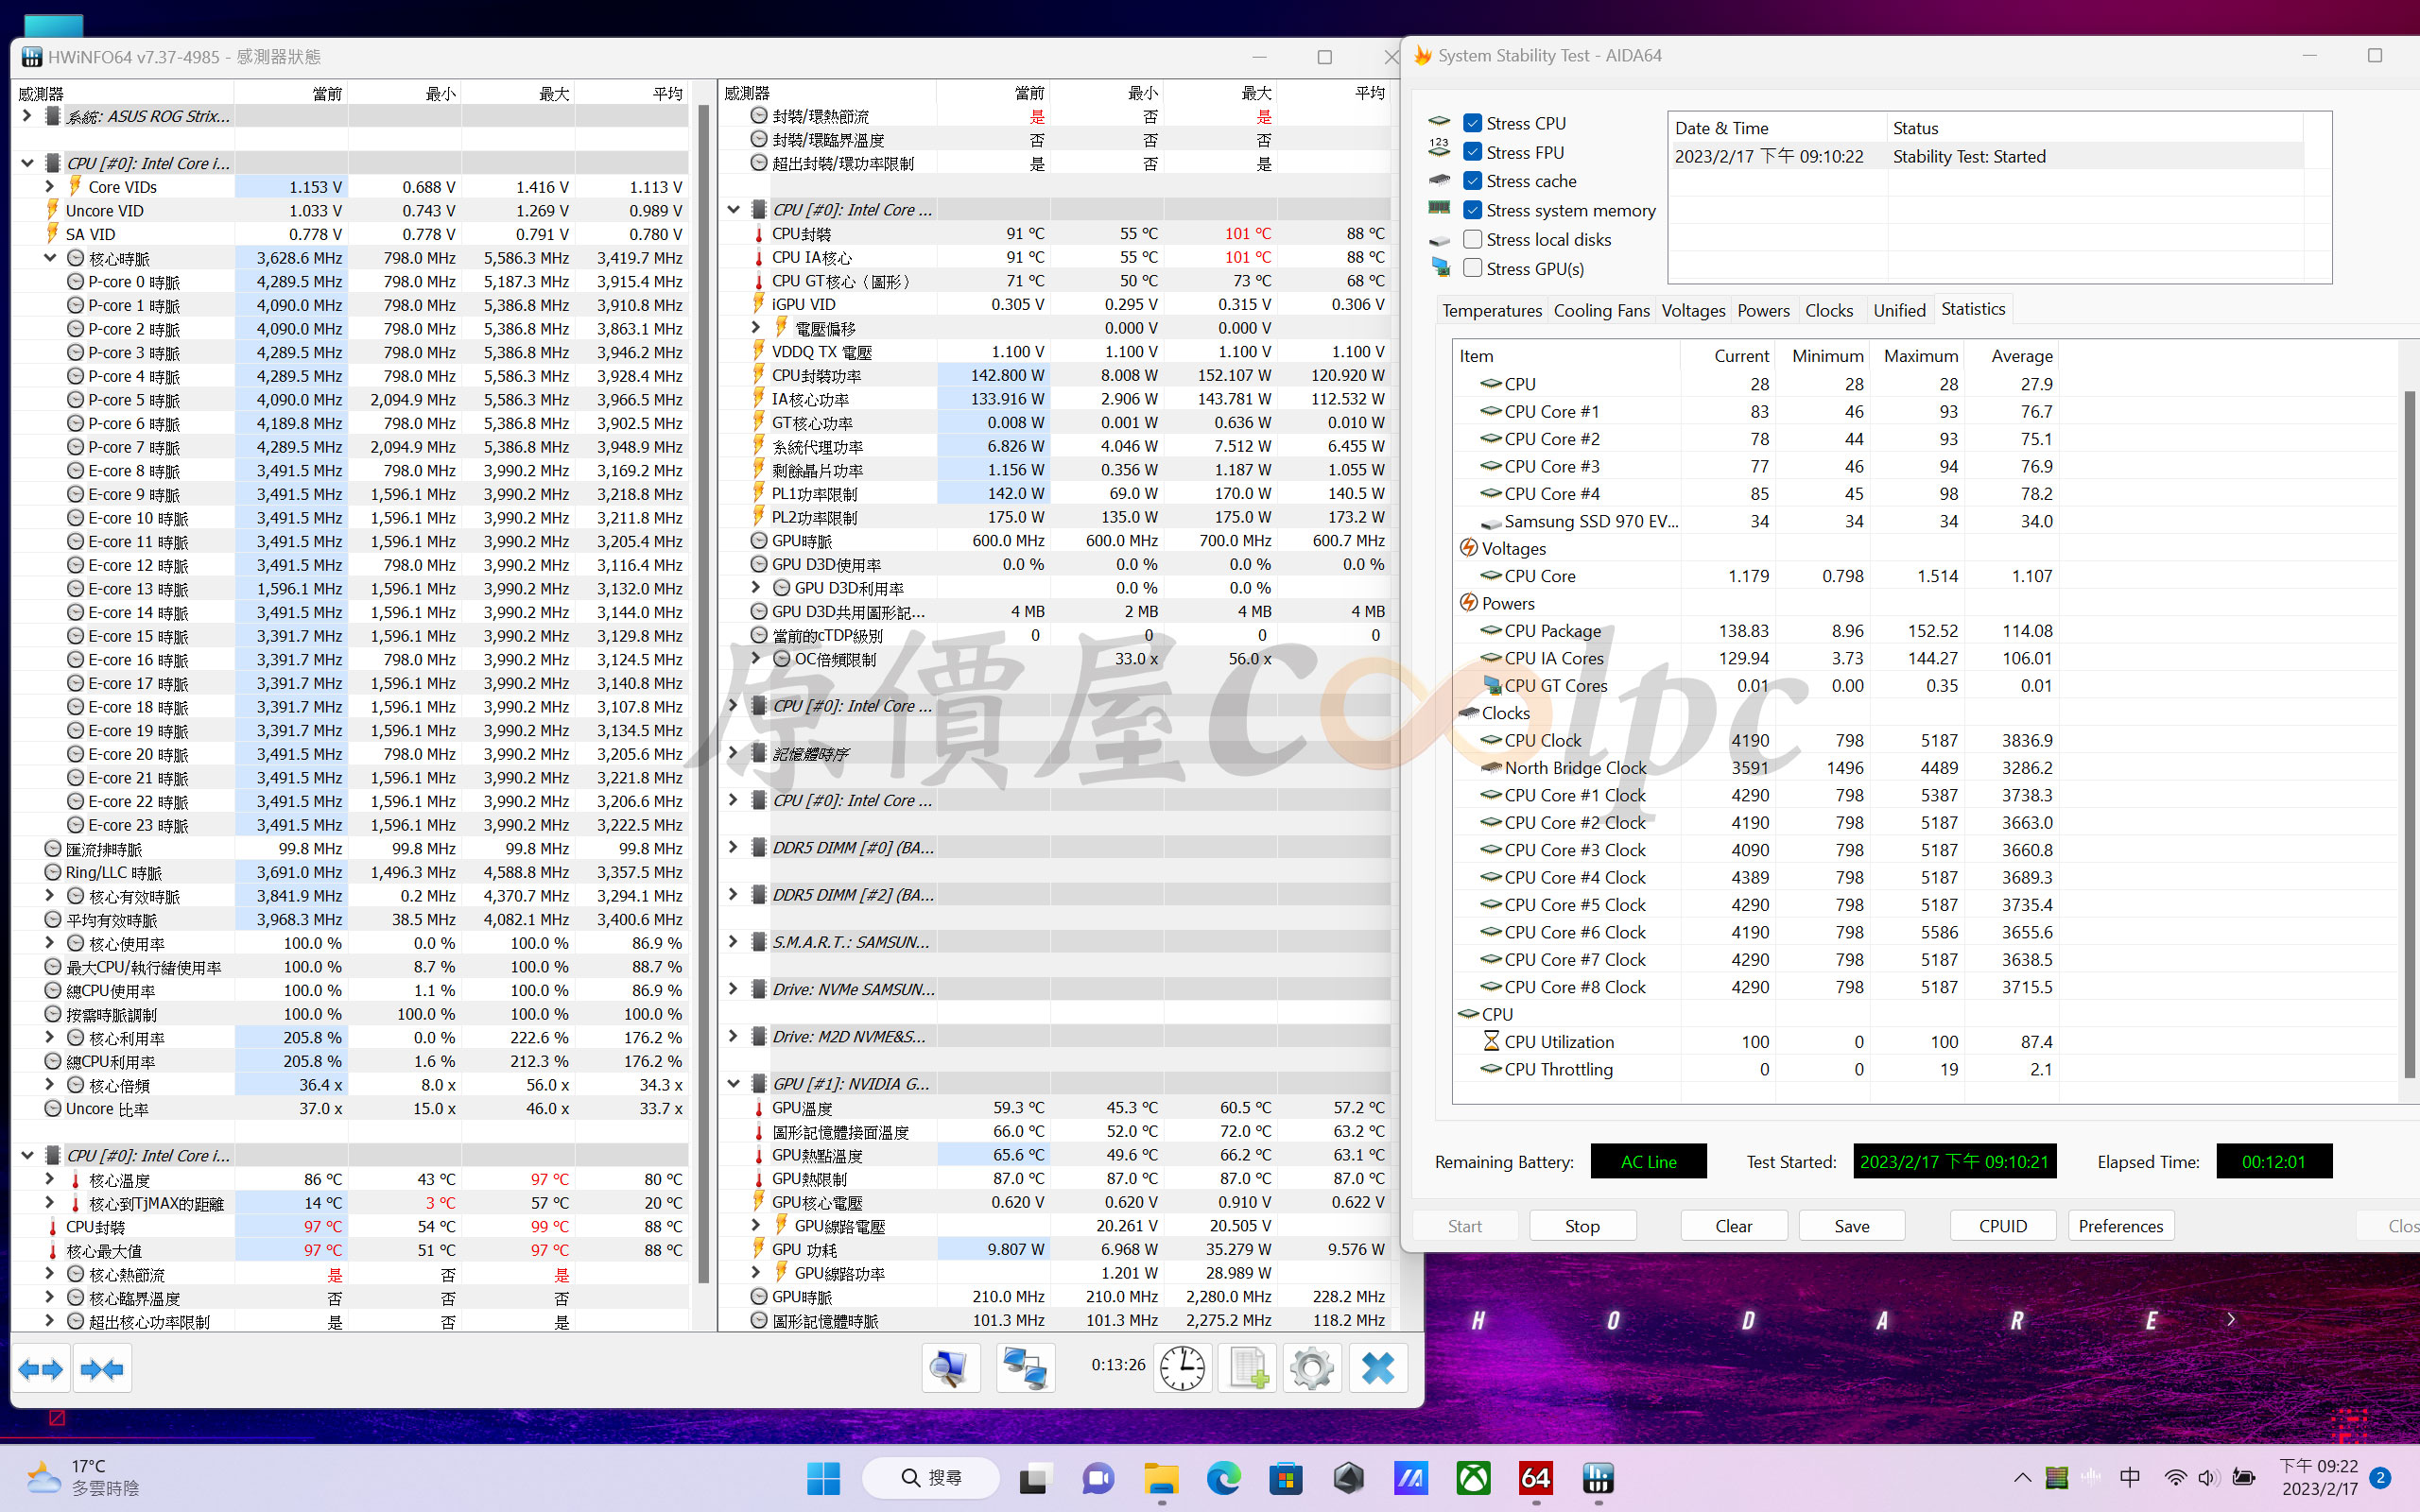The height and width of the screenshot is (1512, 2420).
Task: Open Microsoft Edge from taskbar
Action: coord(1223,1477)
